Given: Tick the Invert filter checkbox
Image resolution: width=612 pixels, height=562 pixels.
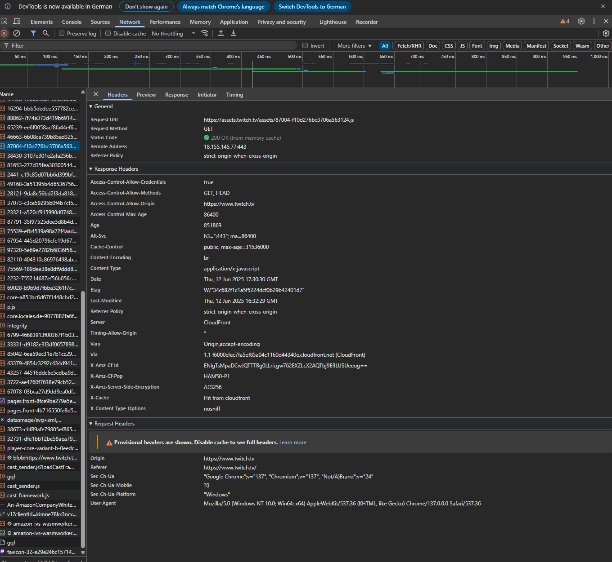Looking at the screenshot, I should [305, 46].
